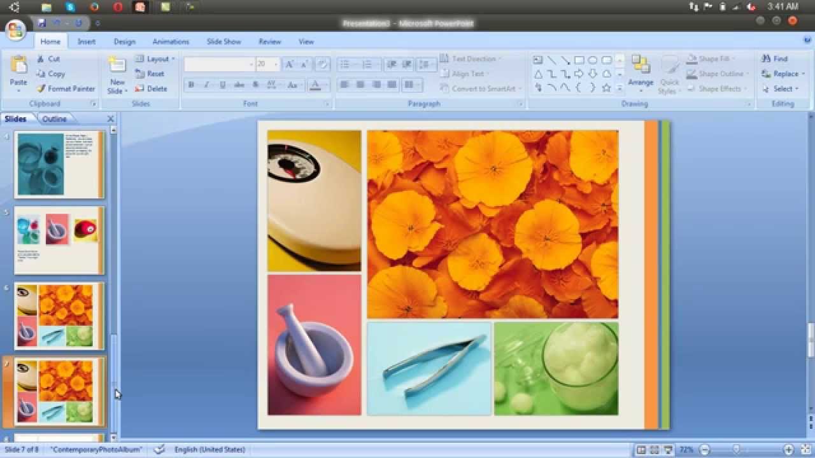Switch to the Insert tab
Screen dimensions: 815x458
pyautogui.click(x=87, y=41)
